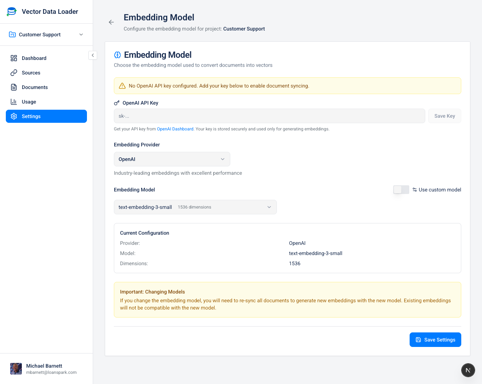
Task: Click the Usage bar-chart icon in the sidebar
Action: 14,102
